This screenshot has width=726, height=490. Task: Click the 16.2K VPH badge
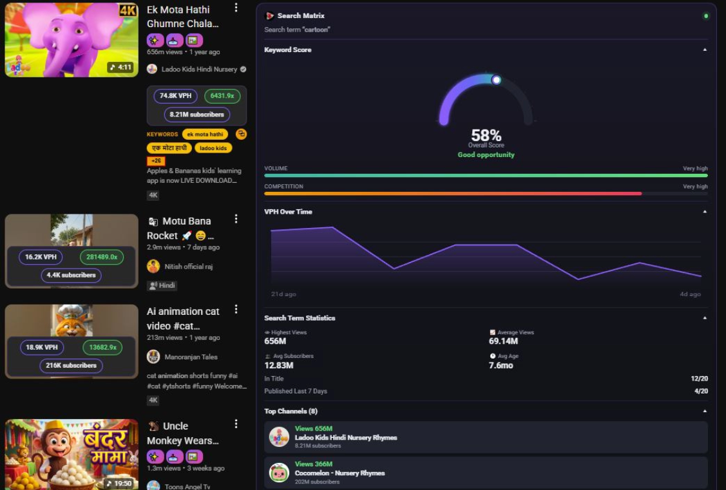pos(41,257)
